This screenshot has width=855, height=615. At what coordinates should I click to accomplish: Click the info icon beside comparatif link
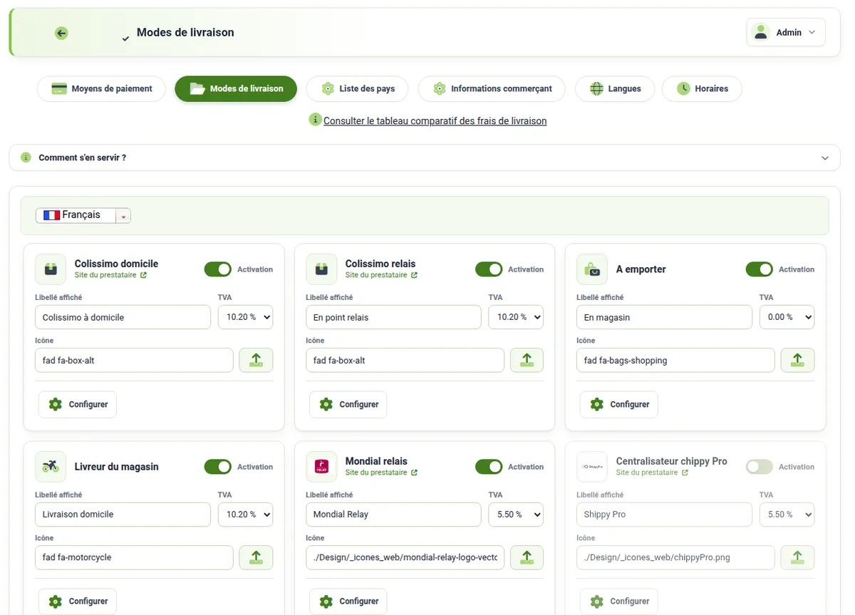click(x=315, y=120)
